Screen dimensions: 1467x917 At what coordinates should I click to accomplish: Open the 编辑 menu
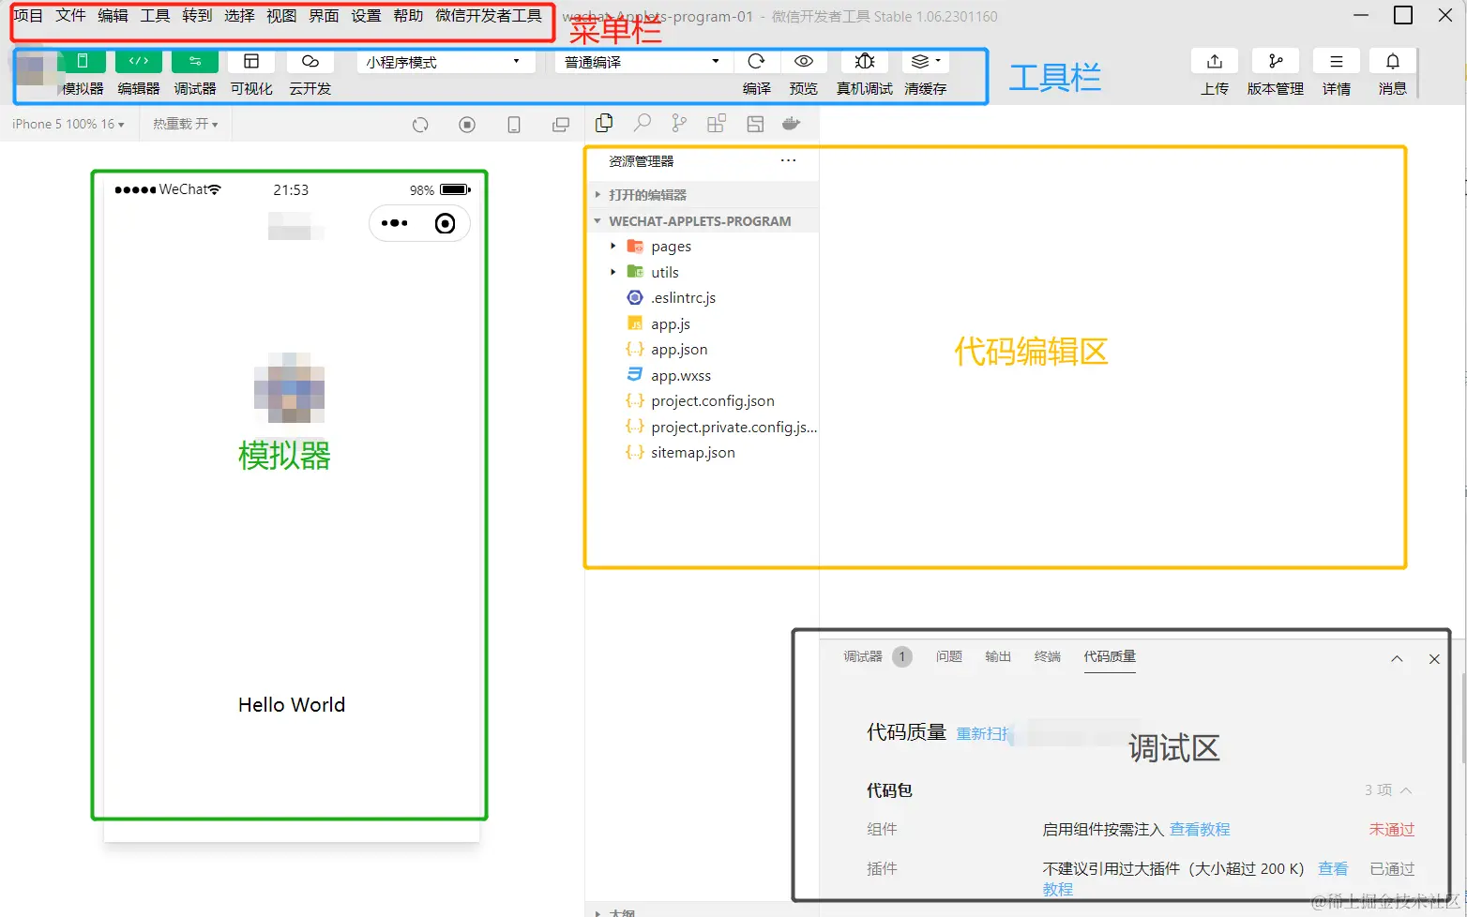tap(113, 16)
